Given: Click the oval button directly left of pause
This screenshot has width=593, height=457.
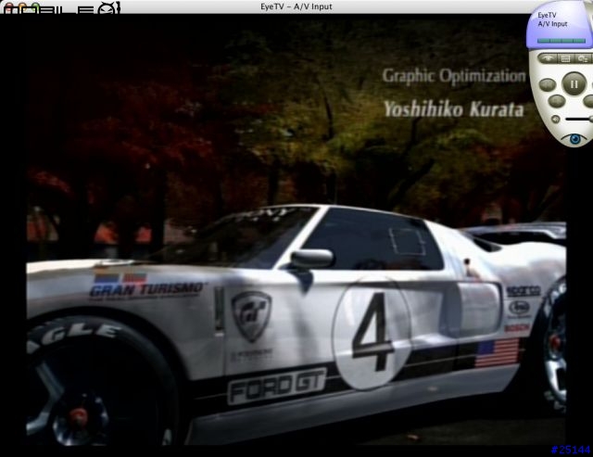Looking at the screenshot, I should [548, 84].
